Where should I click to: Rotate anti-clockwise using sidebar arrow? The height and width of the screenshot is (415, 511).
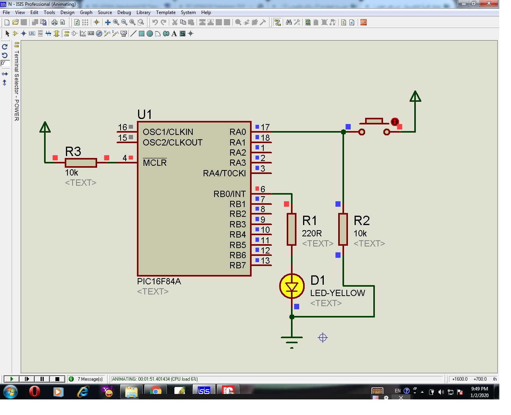click(5, 55)
